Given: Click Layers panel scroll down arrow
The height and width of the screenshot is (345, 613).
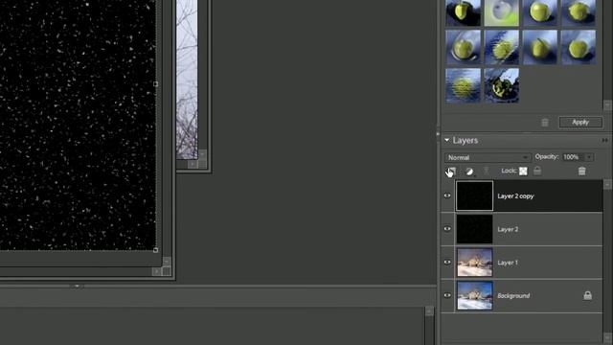Looking at the screenshot, I should 606,338.
